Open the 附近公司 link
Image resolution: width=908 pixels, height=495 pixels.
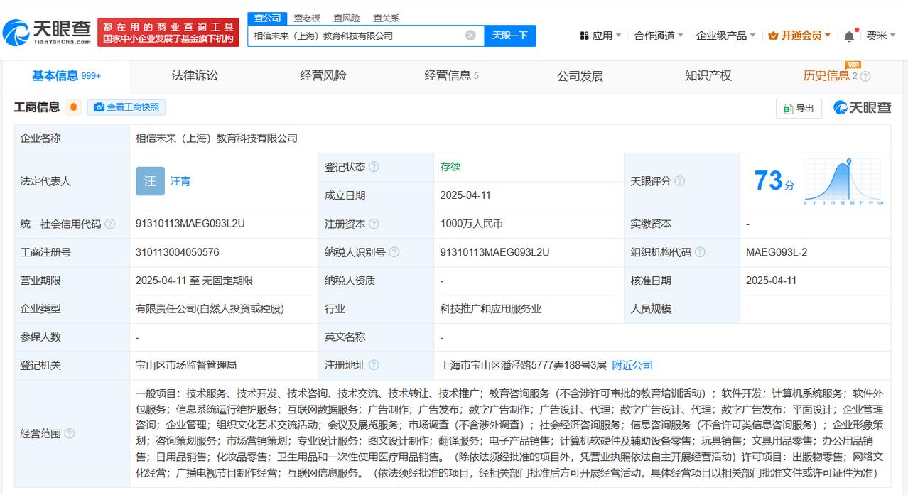point(632,365)
